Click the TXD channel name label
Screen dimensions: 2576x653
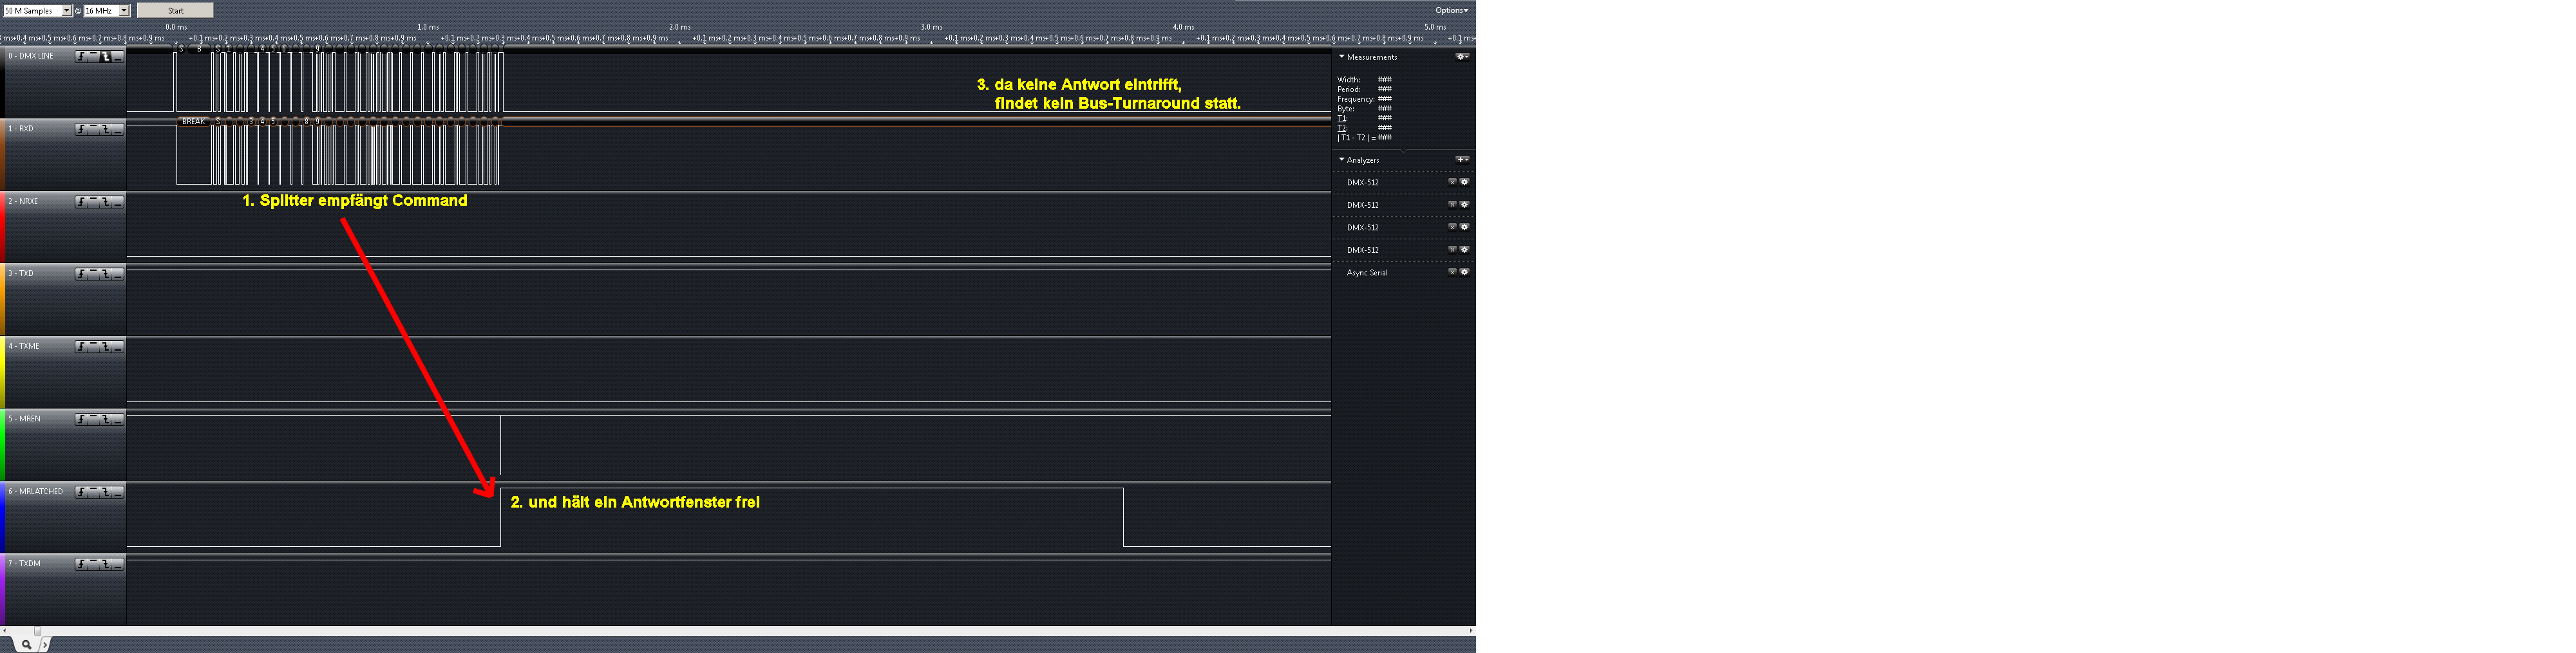(x=22, y=273)
